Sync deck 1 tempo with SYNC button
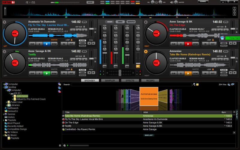 pos(54,44)
